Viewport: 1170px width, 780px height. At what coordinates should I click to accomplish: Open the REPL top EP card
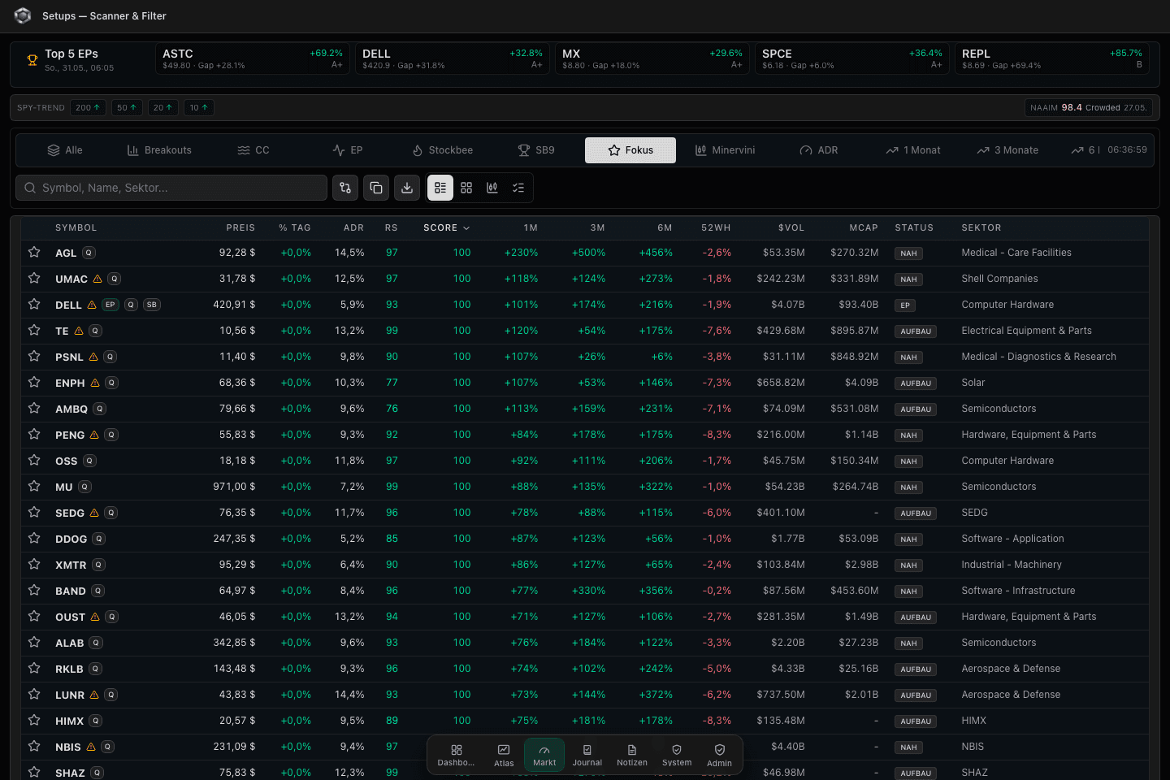click(x=1052, y=58)
